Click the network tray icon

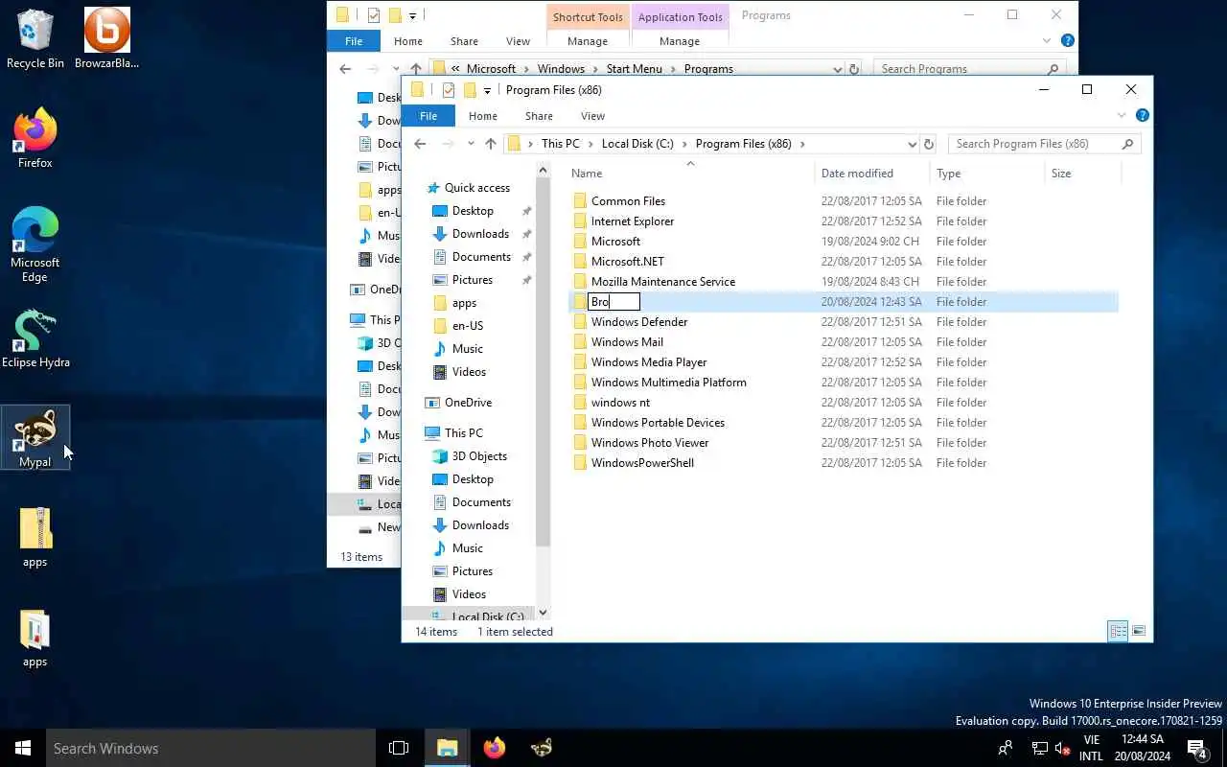click(x=1039, y=748)
